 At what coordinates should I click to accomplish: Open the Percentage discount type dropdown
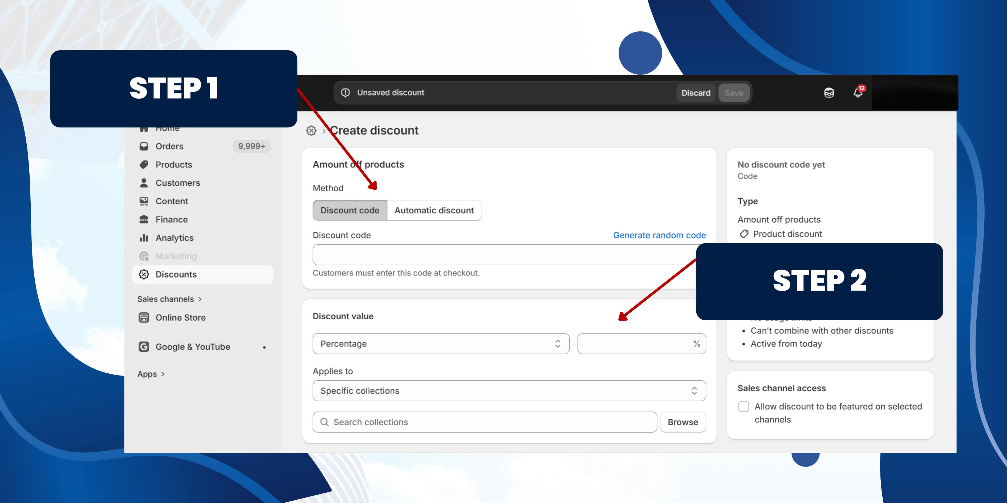click(441, 344)
